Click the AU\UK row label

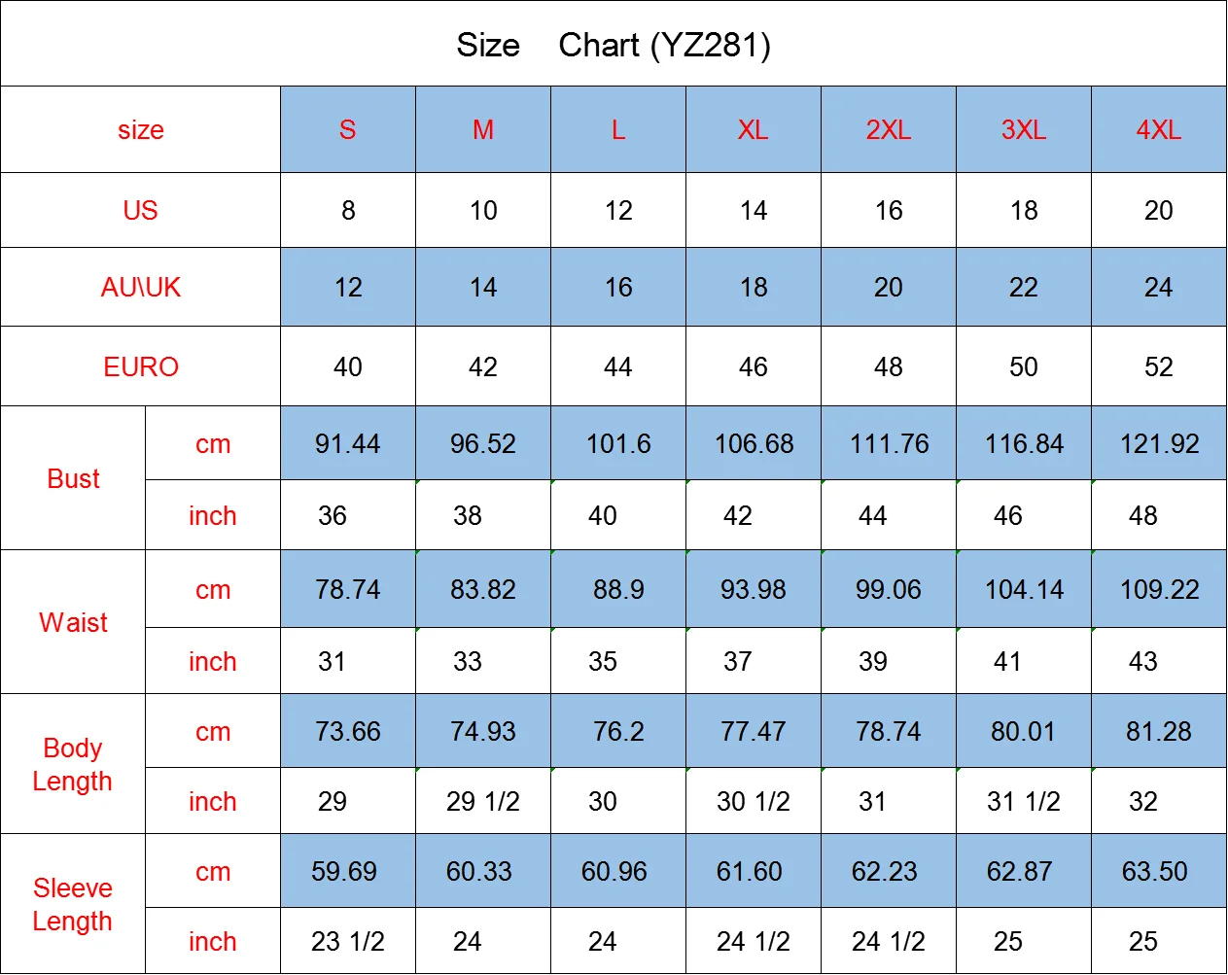coord(141,288)
